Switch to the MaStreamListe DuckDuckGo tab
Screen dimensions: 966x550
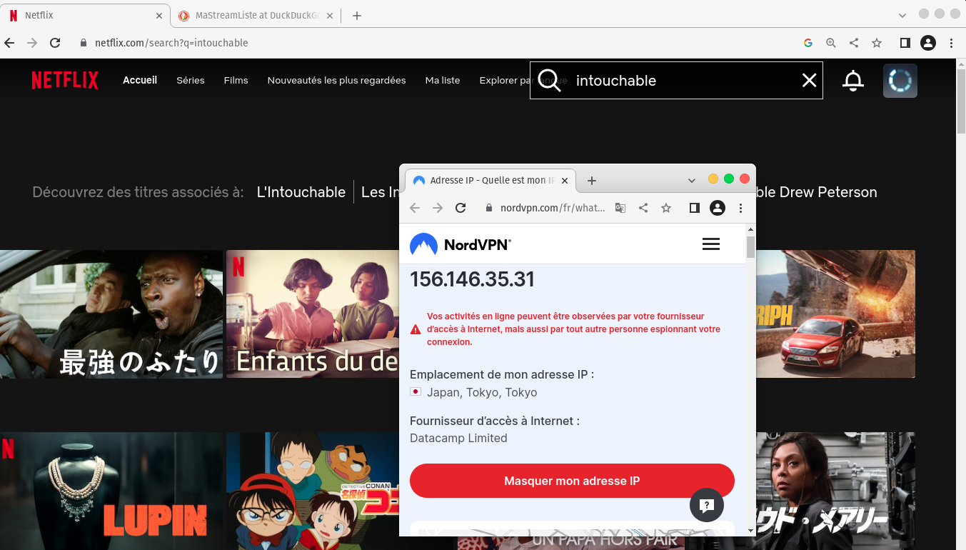point(250,14)
